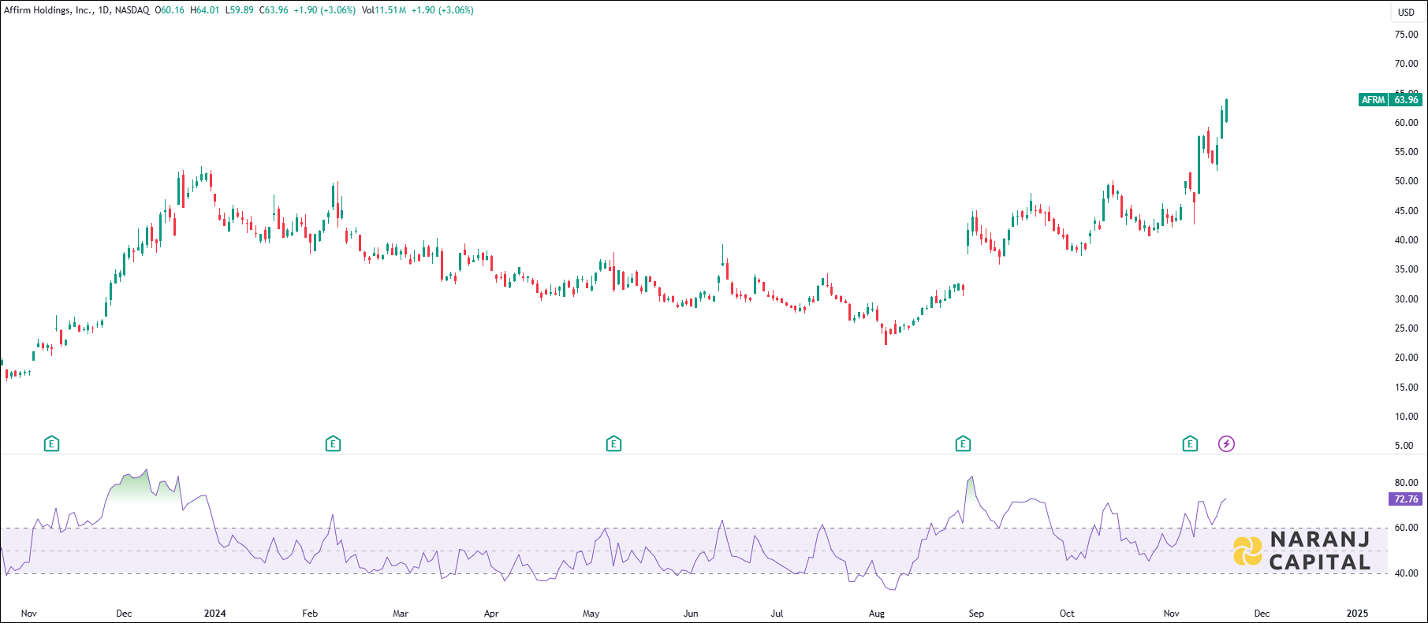Screen dimensions: 1428x623
Task: Click the 80.00 level on RSI scale
Action: coord(1406,483)
